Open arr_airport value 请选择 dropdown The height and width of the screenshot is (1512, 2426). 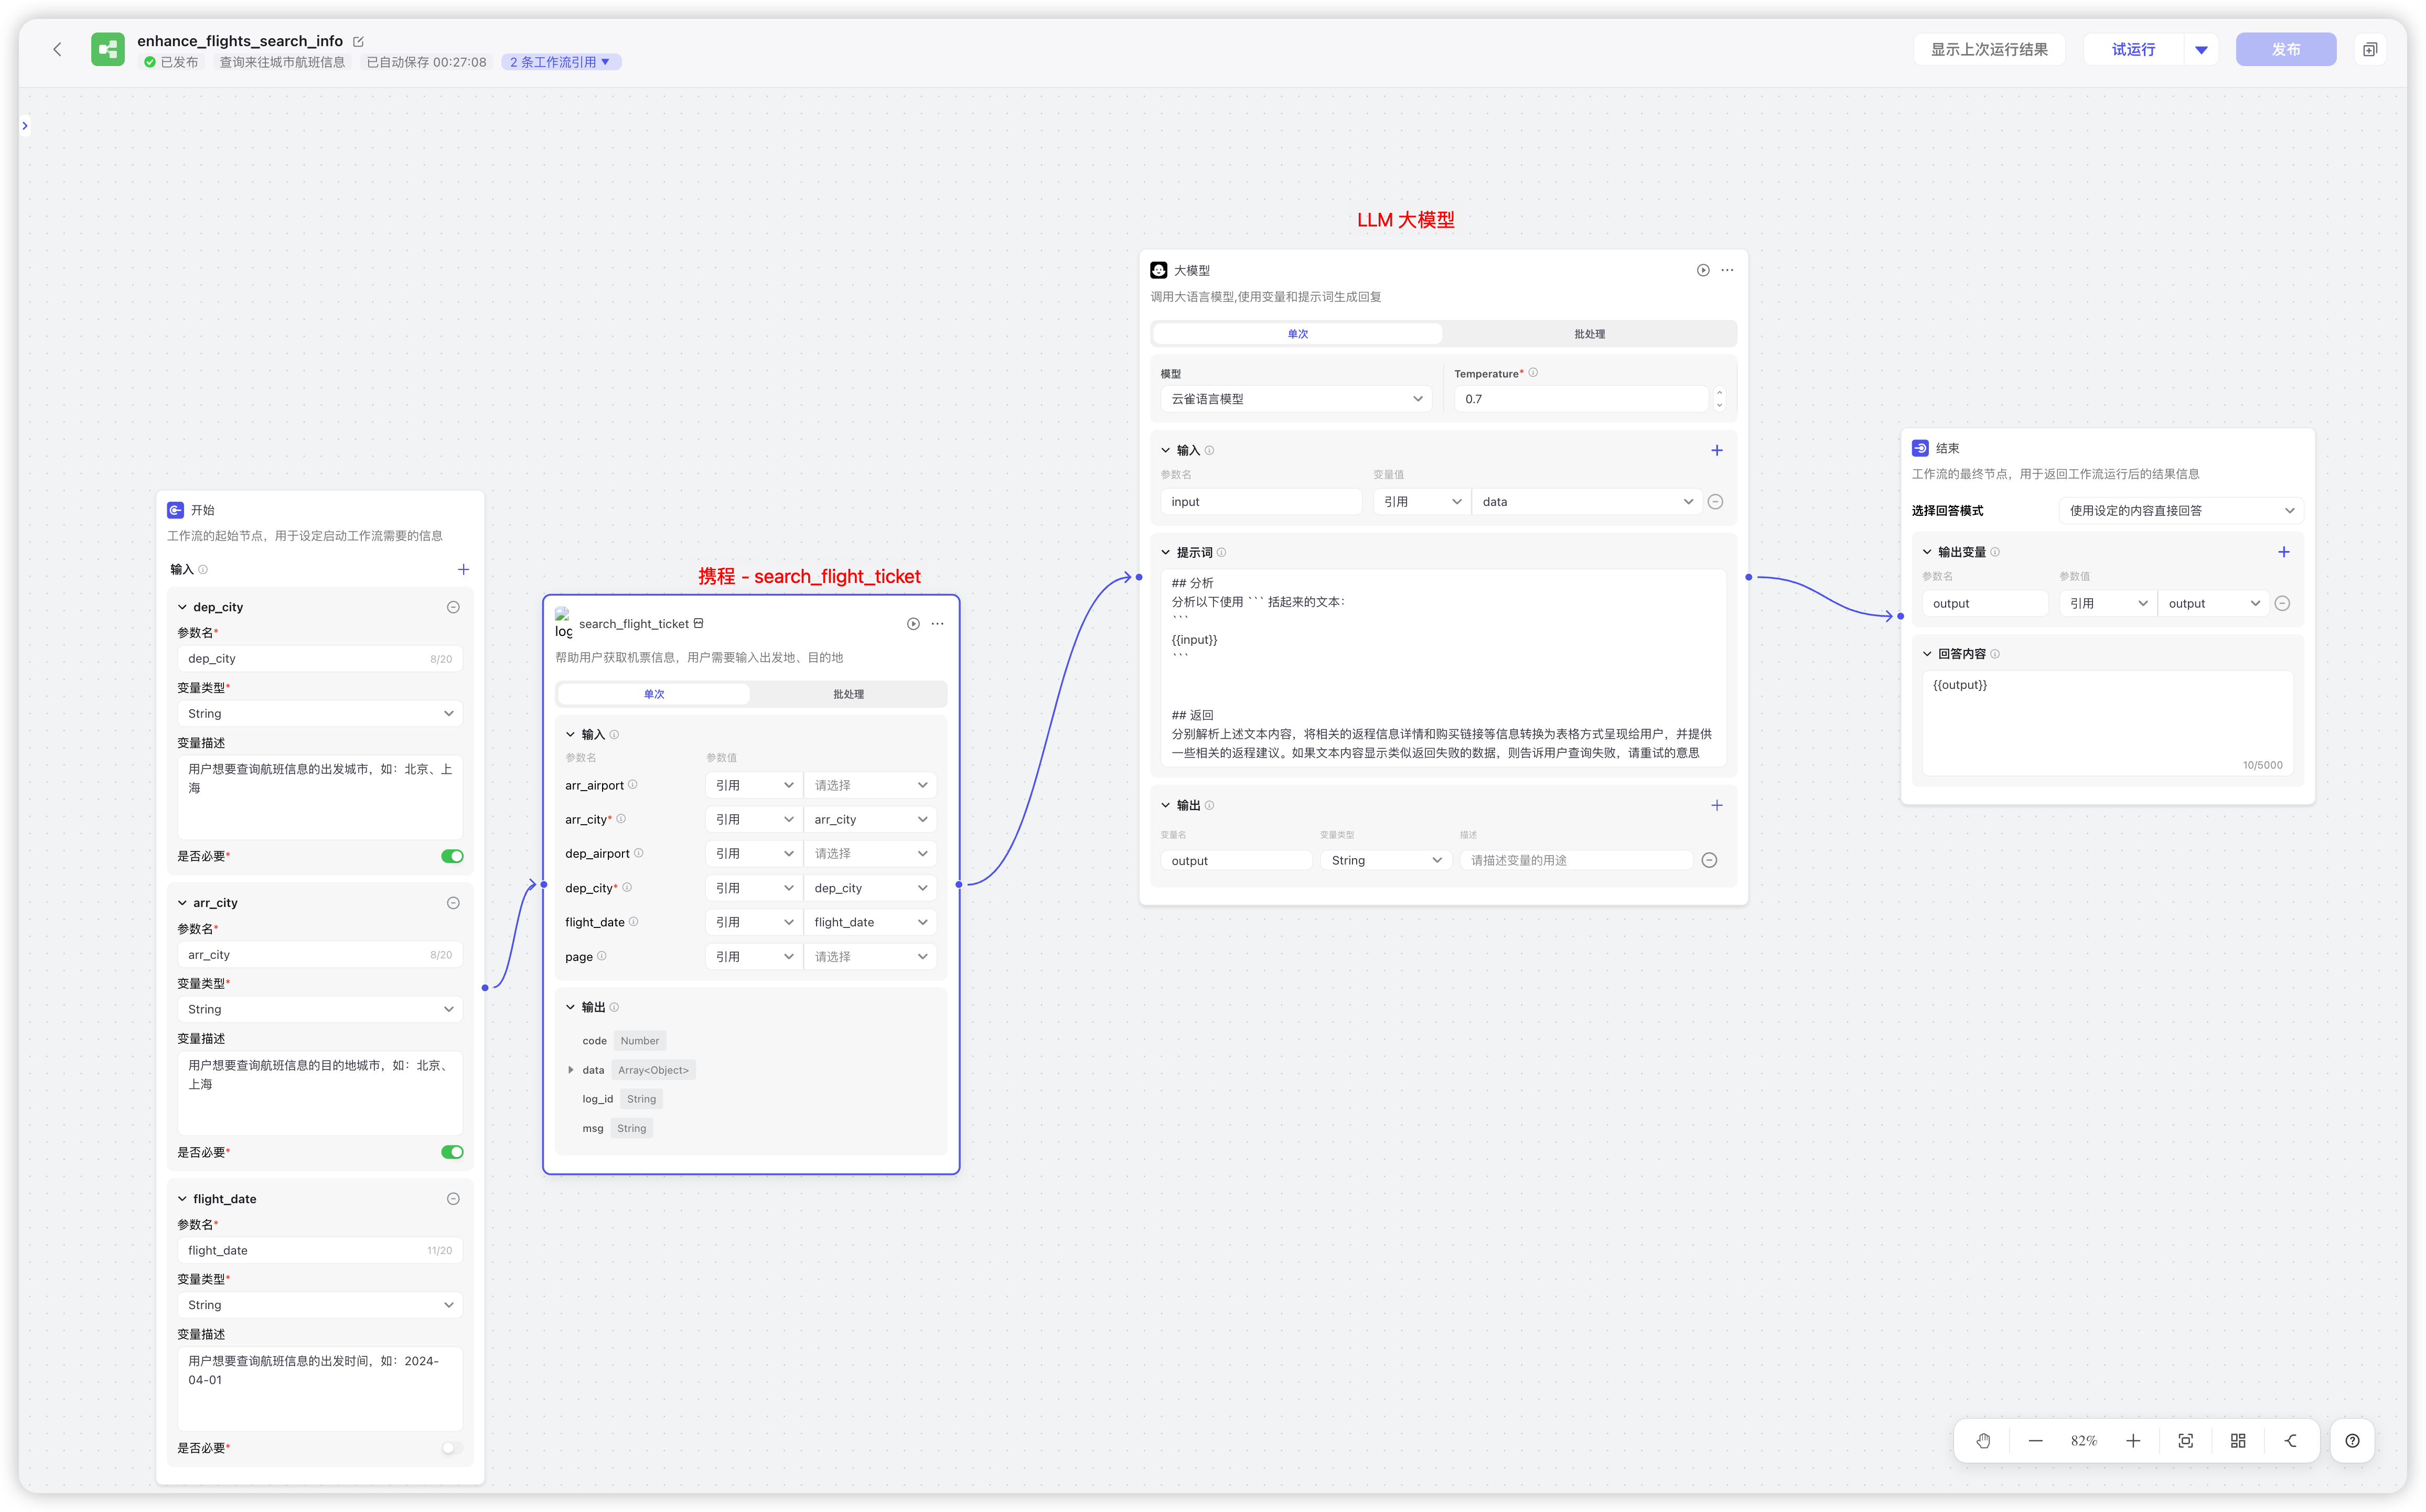pos(870,785)
